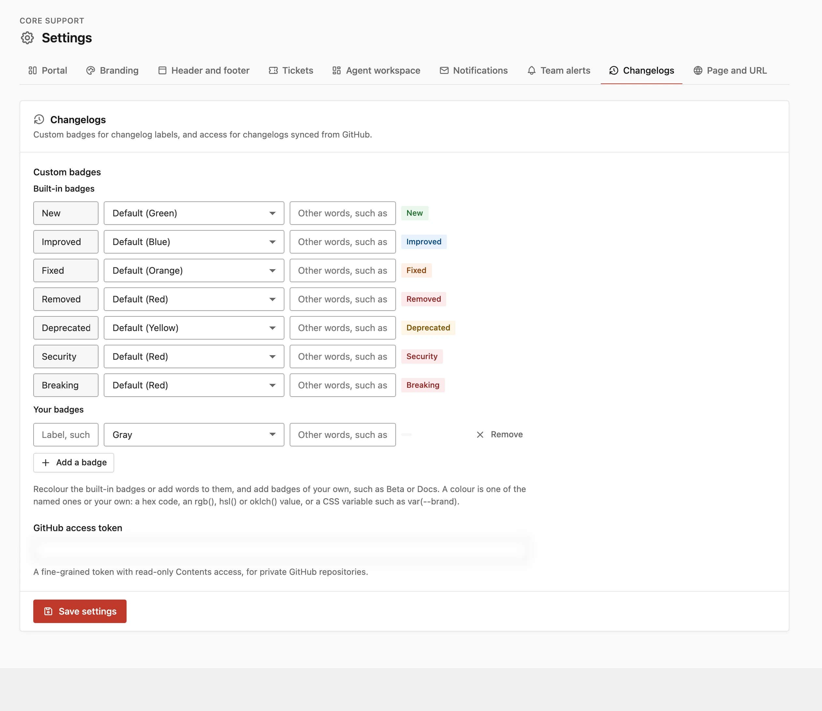Click the Other words field for Deprecated
Viewport: 822px width, 711px height.
342,328
